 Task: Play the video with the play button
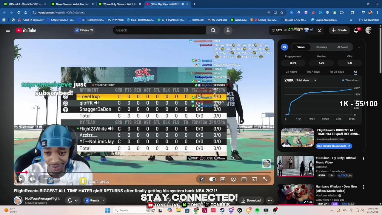[x=20, y=179]
